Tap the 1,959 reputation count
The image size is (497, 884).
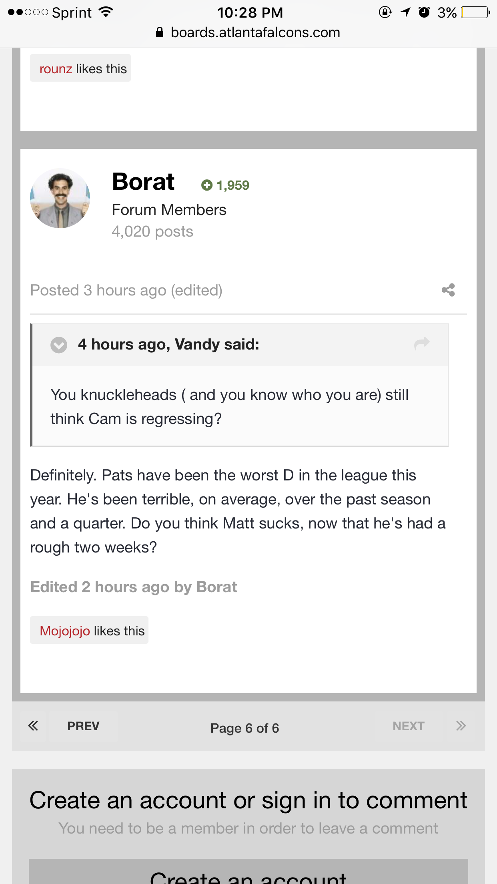pos(233,185)
